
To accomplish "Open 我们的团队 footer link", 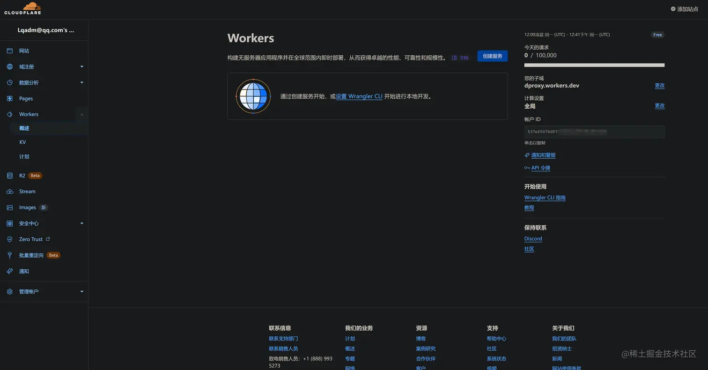I will pos(564,339).
